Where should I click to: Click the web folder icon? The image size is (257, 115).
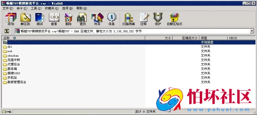coord(5,51)
